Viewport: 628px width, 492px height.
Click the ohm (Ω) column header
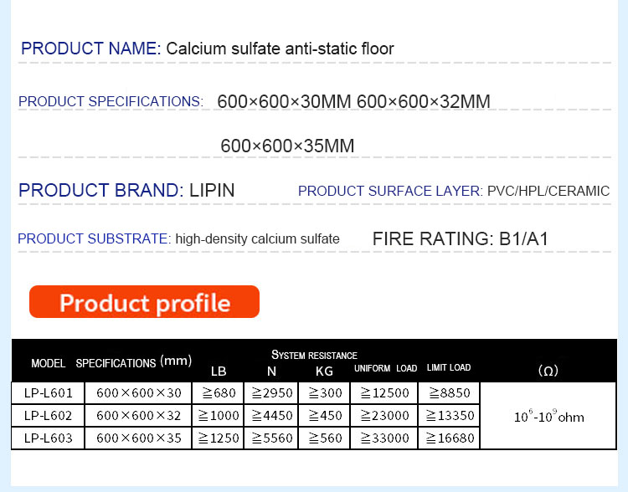548,370
